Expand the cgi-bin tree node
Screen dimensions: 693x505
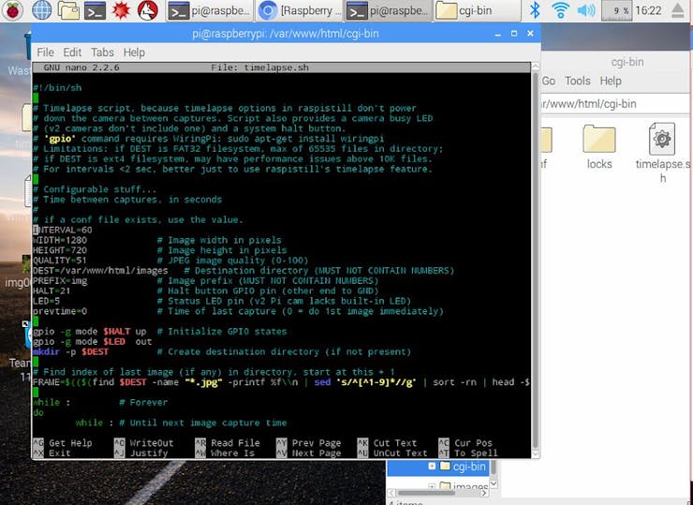(432, 466)
